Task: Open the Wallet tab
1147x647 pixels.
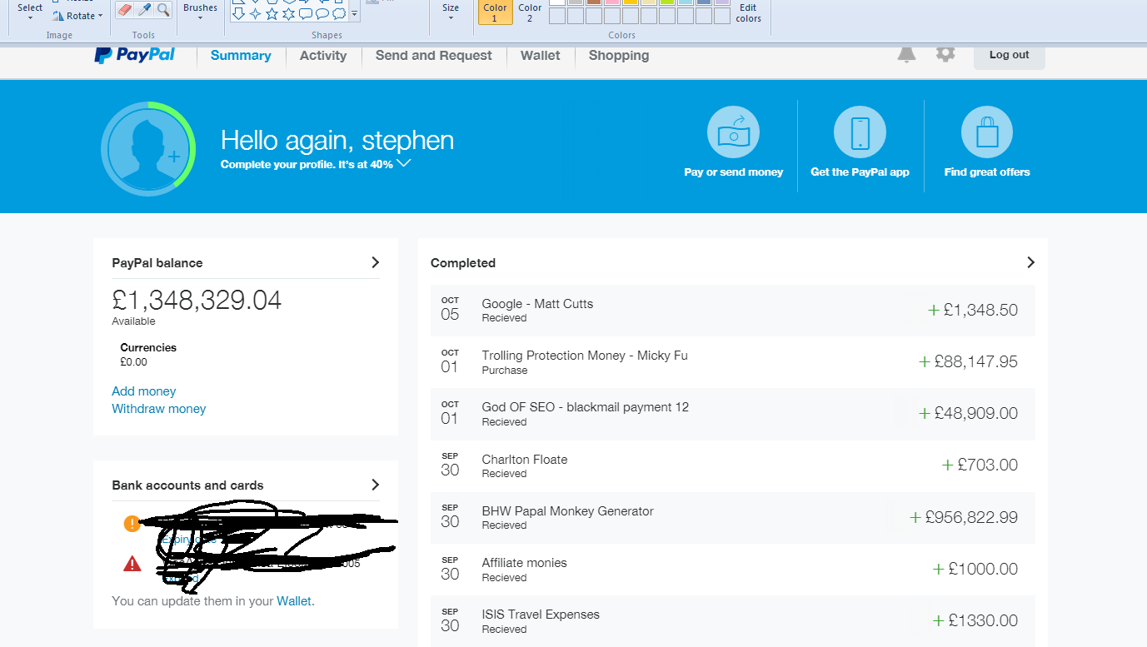Action: click(541, 56)
